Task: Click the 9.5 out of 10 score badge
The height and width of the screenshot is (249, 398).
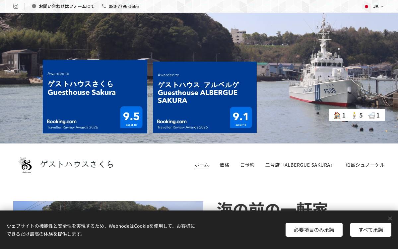Action: pyautogui.click(x=131, y=117)
